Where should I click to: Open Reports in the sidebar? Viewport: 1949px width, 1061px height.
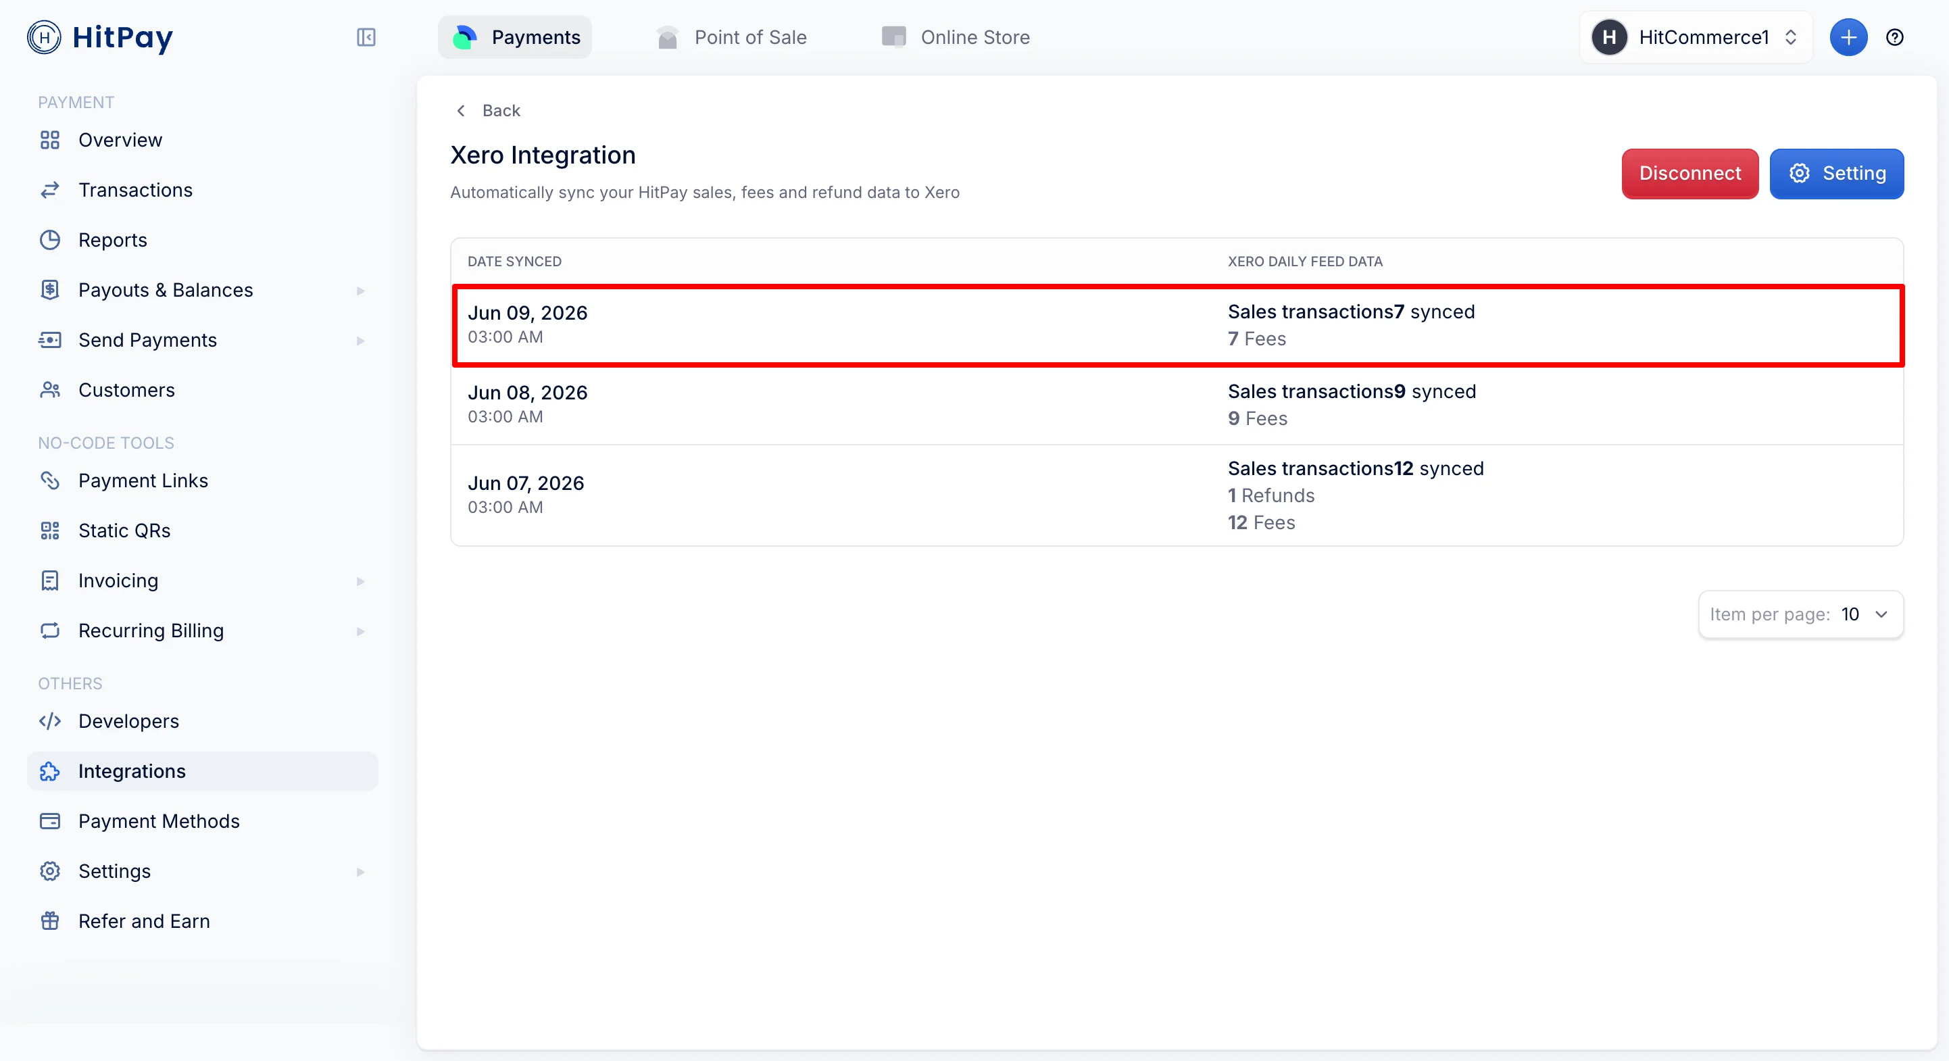(x=203, y=240)
